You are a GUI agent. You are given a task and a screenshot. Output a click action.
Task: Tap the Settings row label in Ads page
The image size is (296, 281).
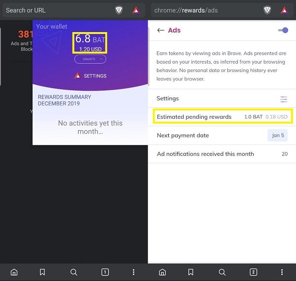[x=167, y=99]
